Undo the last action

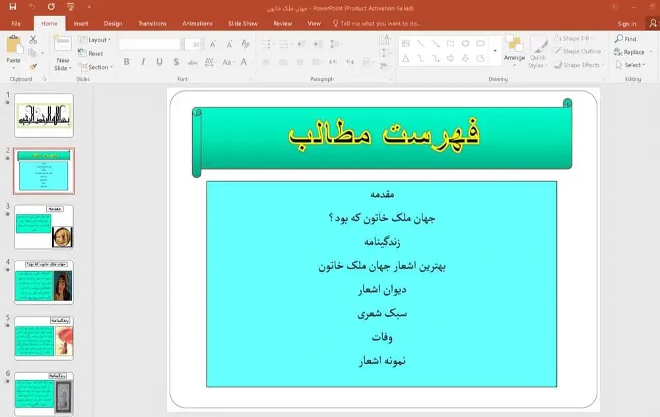32,7
